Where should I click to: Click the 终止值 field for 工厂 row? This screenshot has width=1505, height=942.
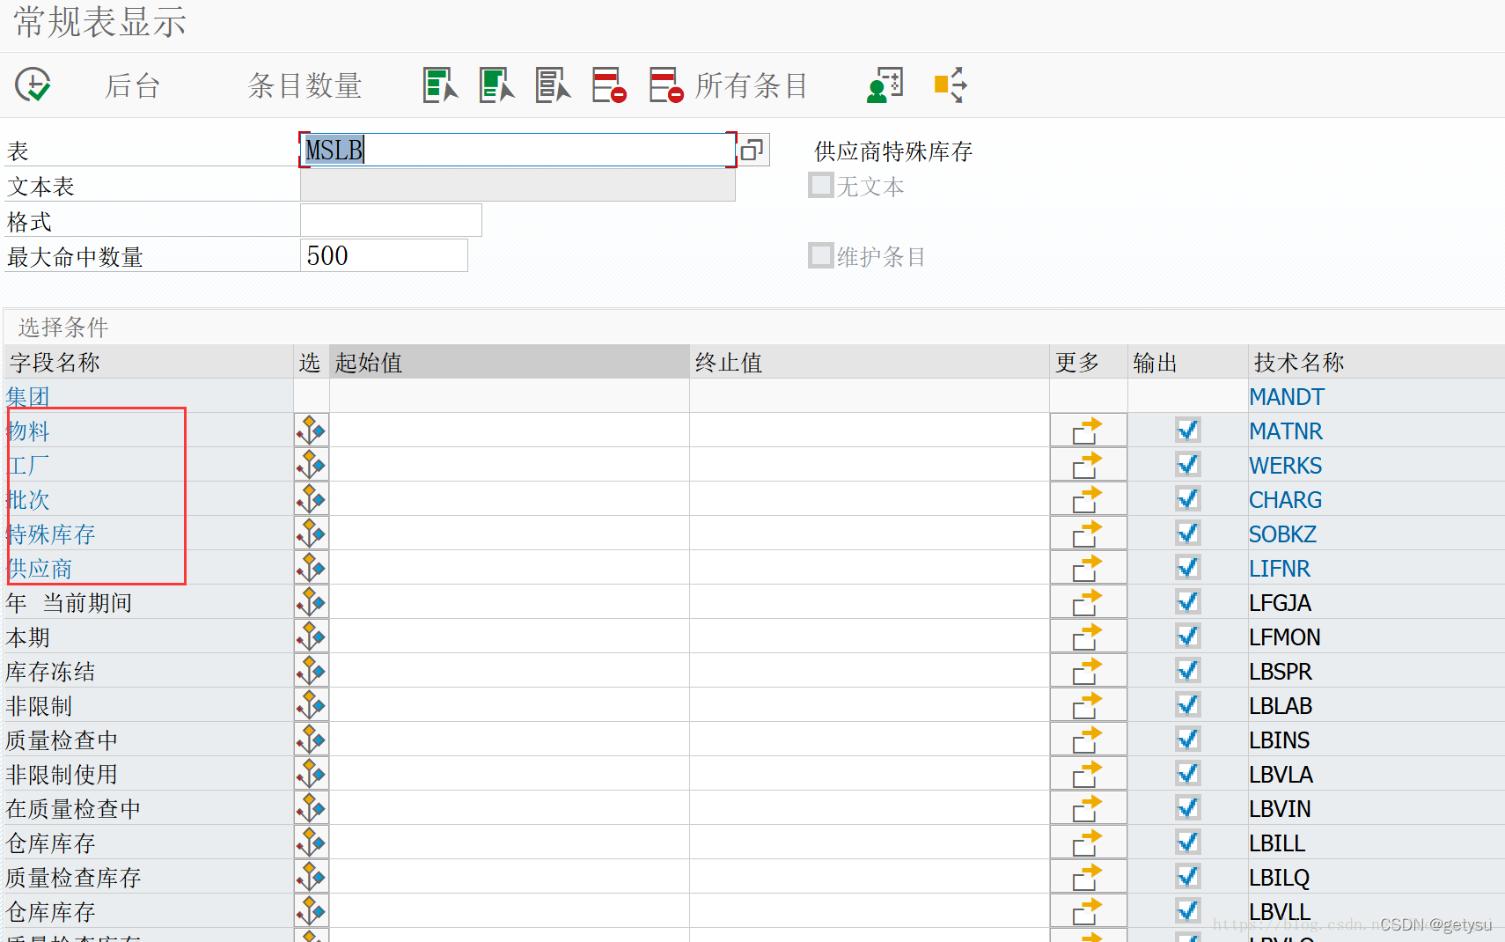[x=870, y=465]
